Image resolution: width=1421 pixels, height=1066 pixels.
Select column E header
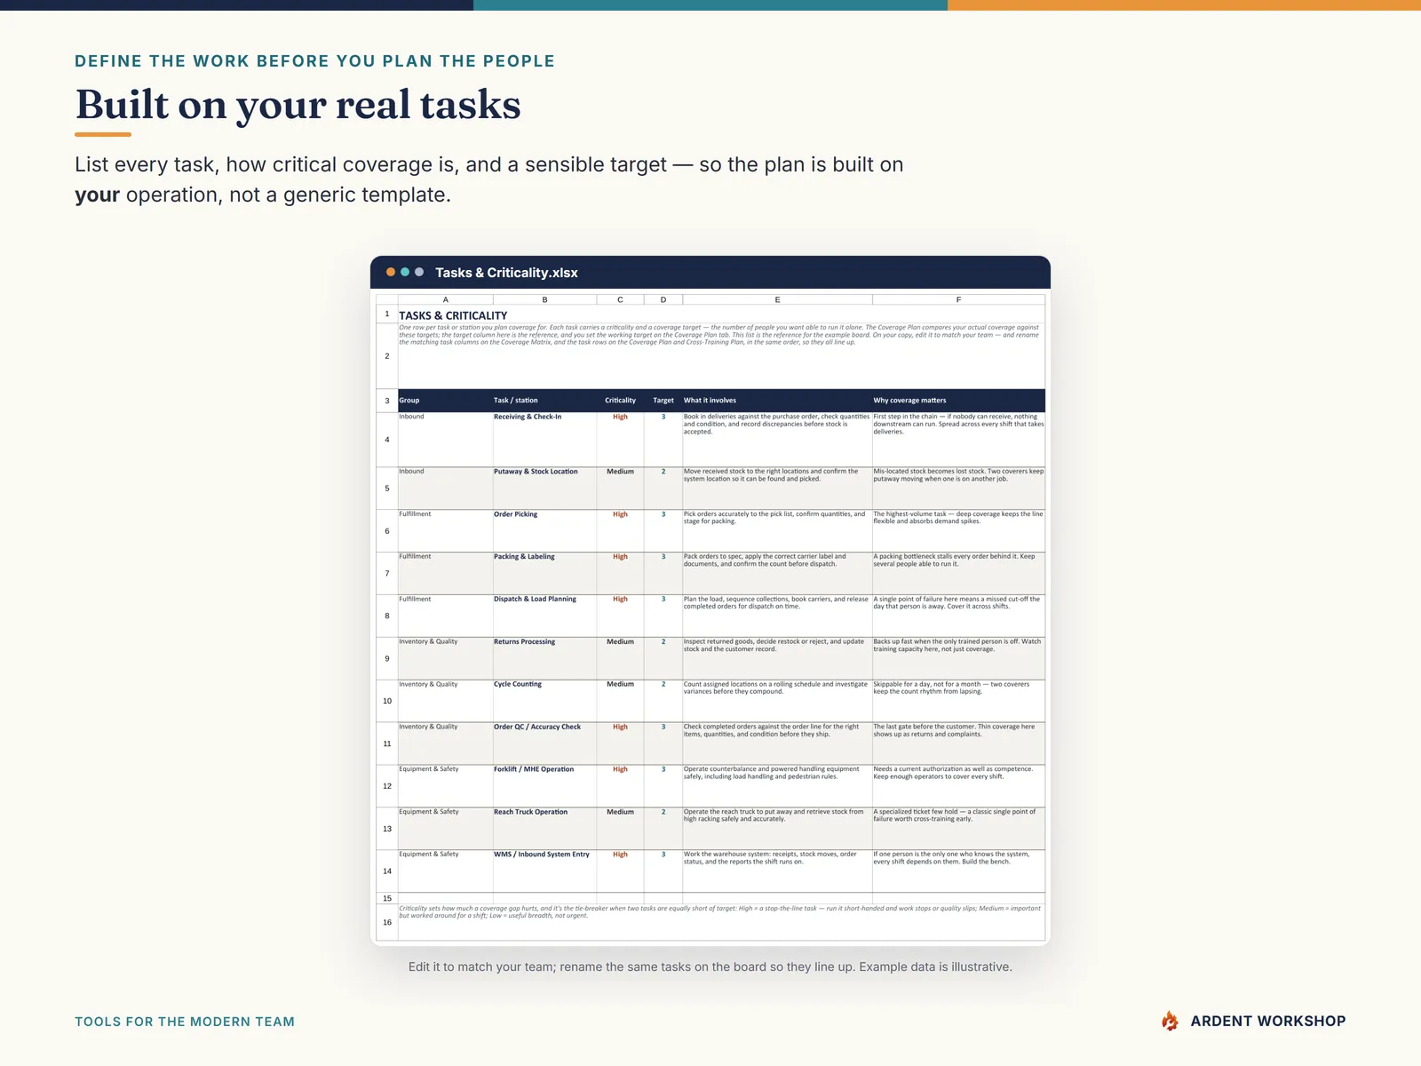tap(777, 299)
